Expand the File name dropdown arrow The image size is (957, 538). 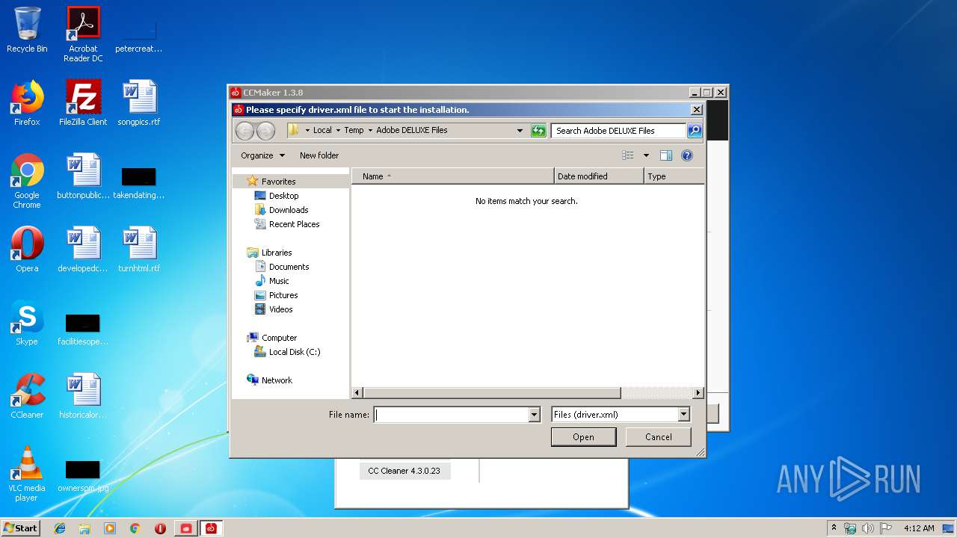[x=534, y=415]
